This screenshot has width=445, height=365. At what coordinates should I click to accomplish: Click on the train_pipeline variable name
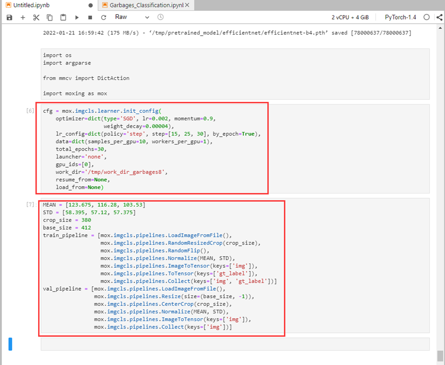tap(65, 235)
